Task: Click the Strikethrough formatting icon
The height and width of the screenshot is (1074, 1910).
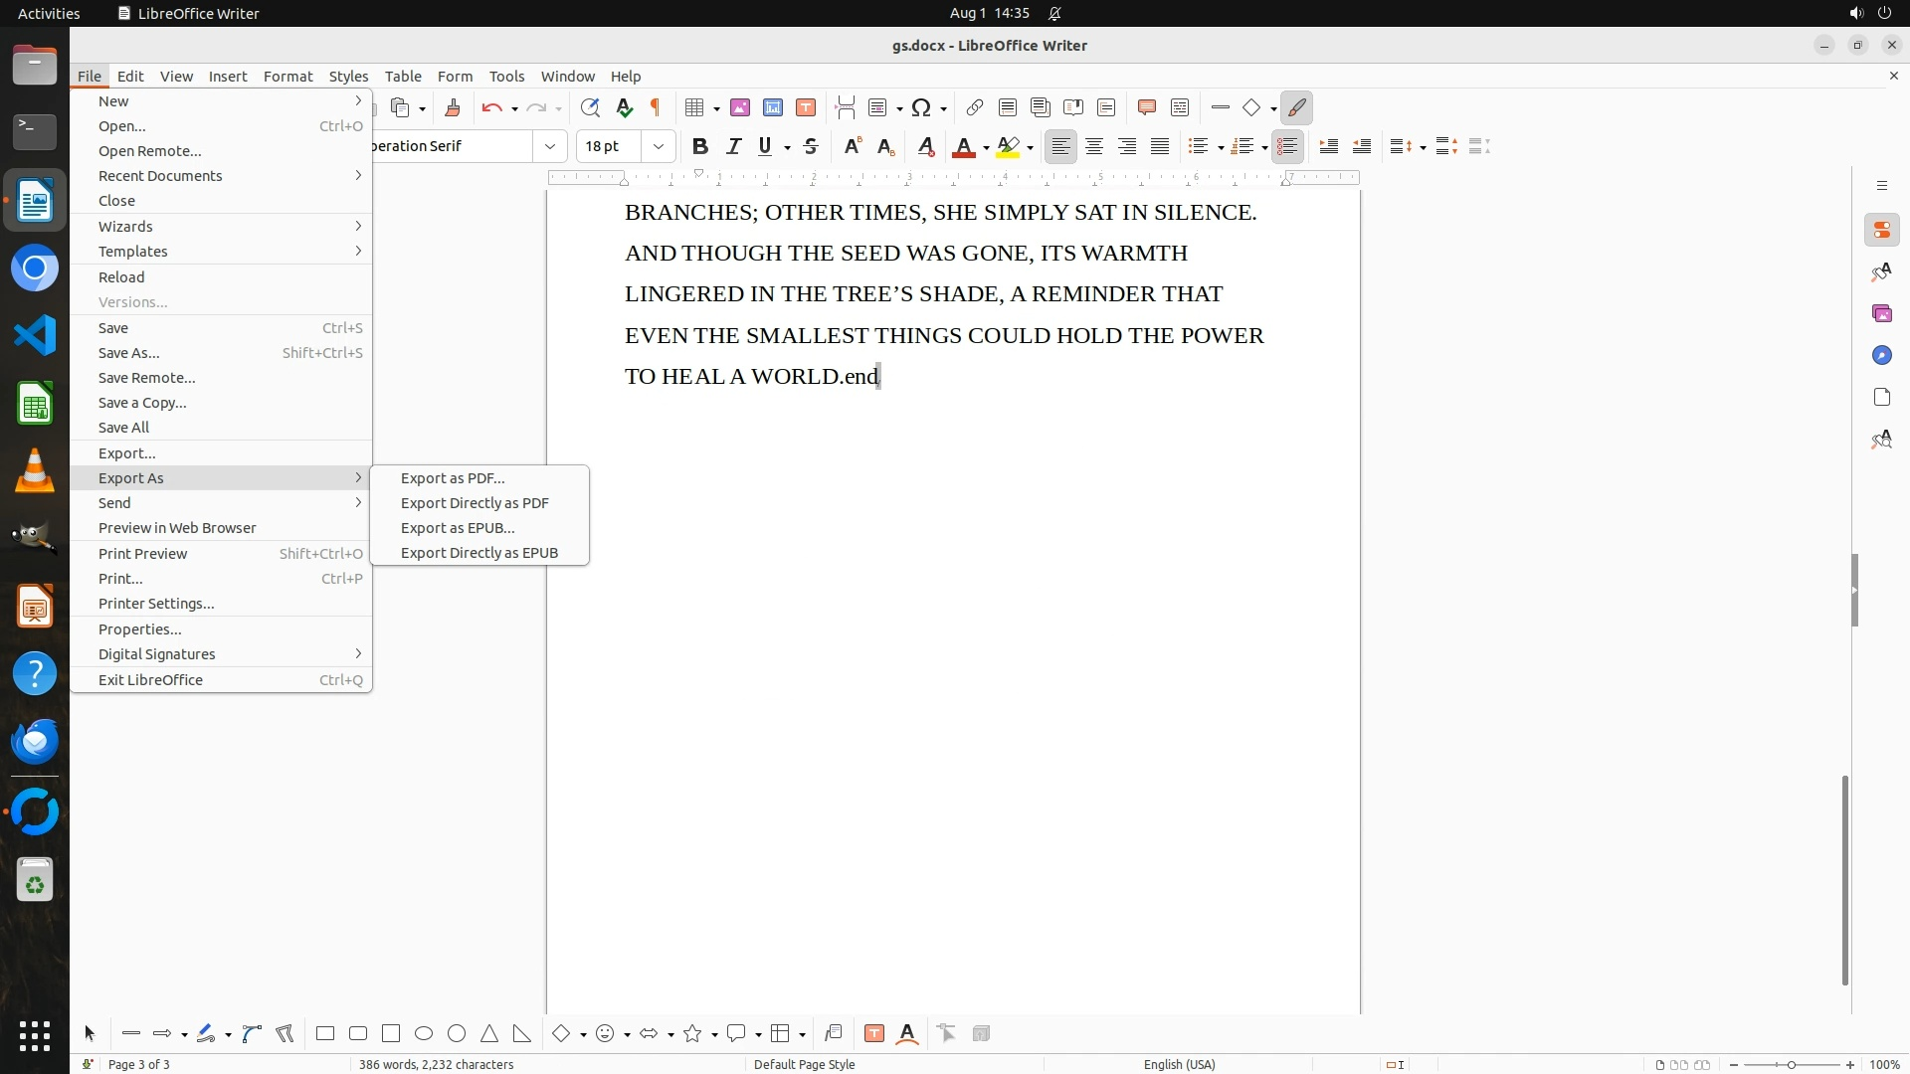Action: 811,146
